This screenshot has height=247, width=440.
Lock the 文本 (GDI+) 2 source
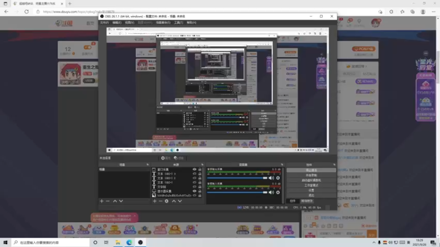pos(200,178)
